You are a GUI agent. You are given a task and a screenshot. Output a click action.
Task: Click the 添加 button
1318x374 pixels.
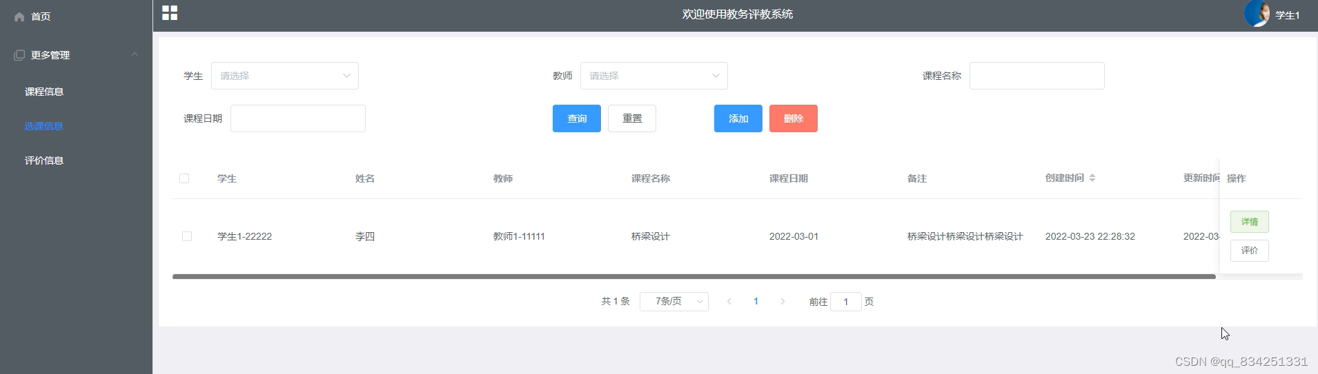coord(738,118)
